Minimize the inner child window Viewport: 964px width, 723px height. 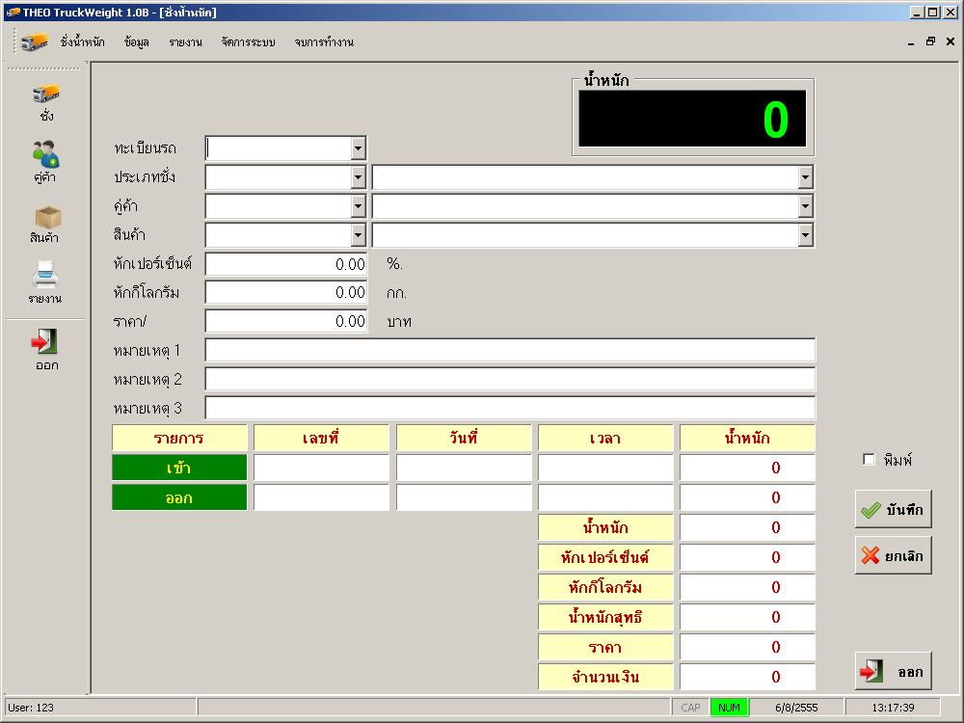click(x=911, y=41)
